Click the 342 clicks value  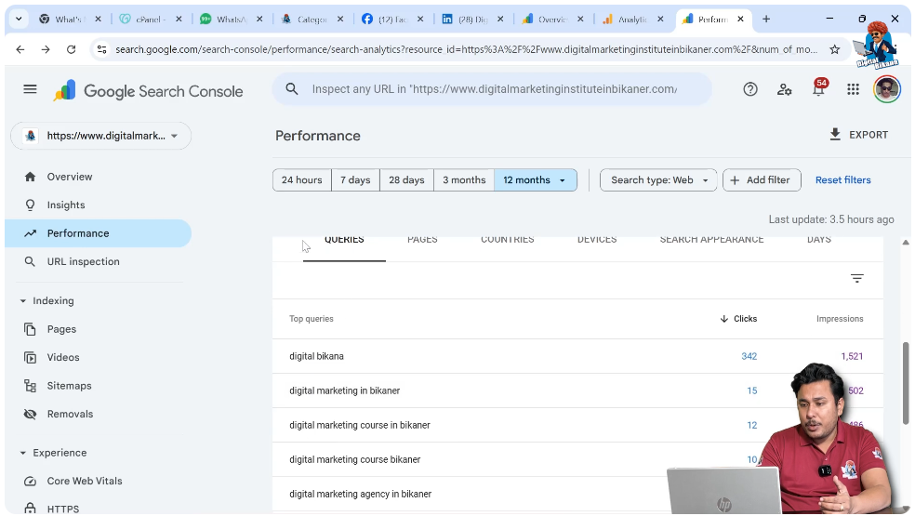coord(749,356)
